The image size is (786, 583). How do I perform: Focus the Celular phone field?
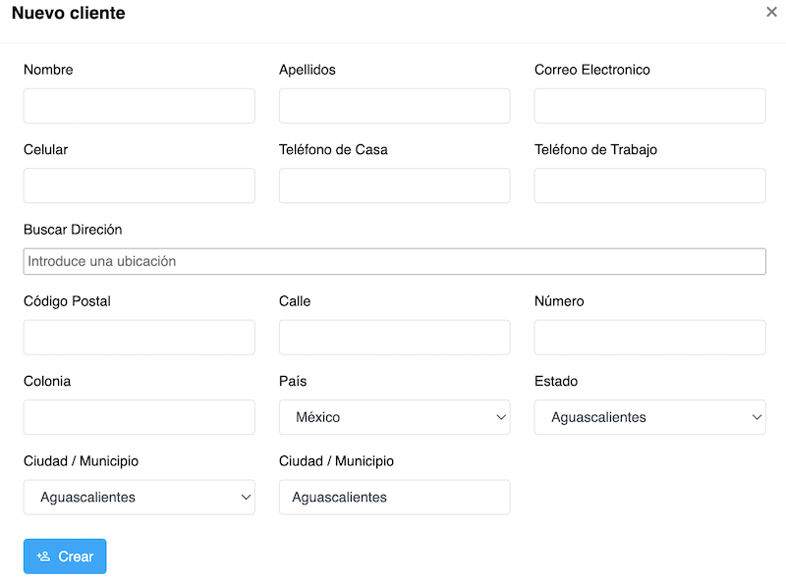(x=139, y=185)
